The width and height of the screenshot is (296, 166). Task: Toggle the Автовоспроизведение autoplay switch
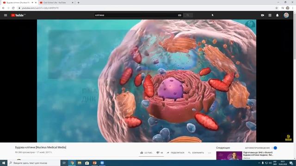click(x=275, y=148)
